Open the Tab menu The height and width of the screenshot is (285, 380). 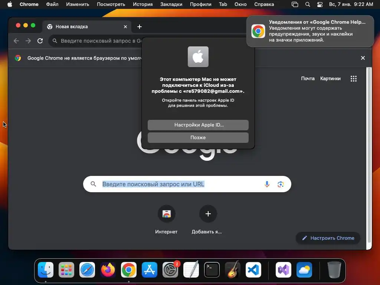coord(223,4)
